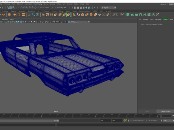Click the orange sphere polygon shelf icon
The image size is (174, 130).
click(9, 15)
